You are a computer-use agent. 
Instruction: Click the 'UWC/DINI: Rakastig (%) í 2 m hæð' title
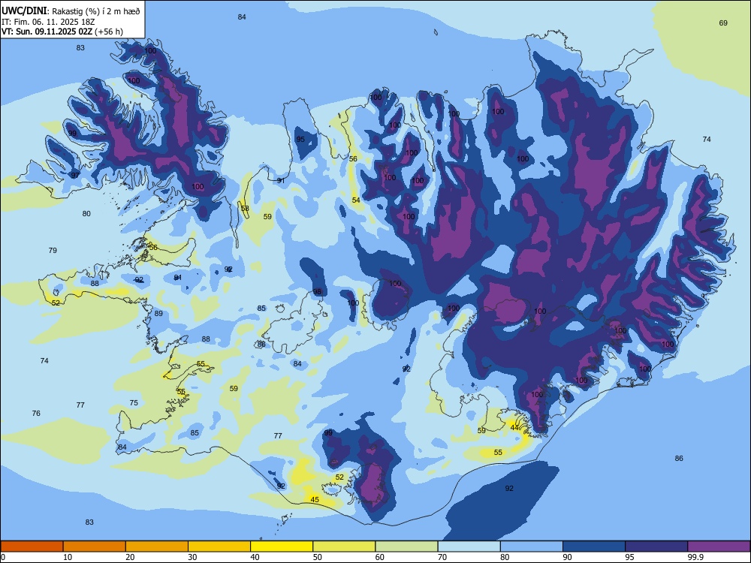point(71,11)
